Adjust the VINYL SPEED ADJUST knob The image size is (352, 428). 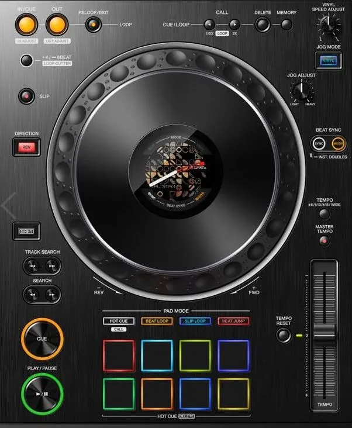pos(329,25)
